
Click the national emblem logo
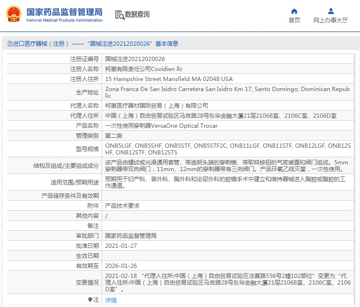(x=13, y=14)
